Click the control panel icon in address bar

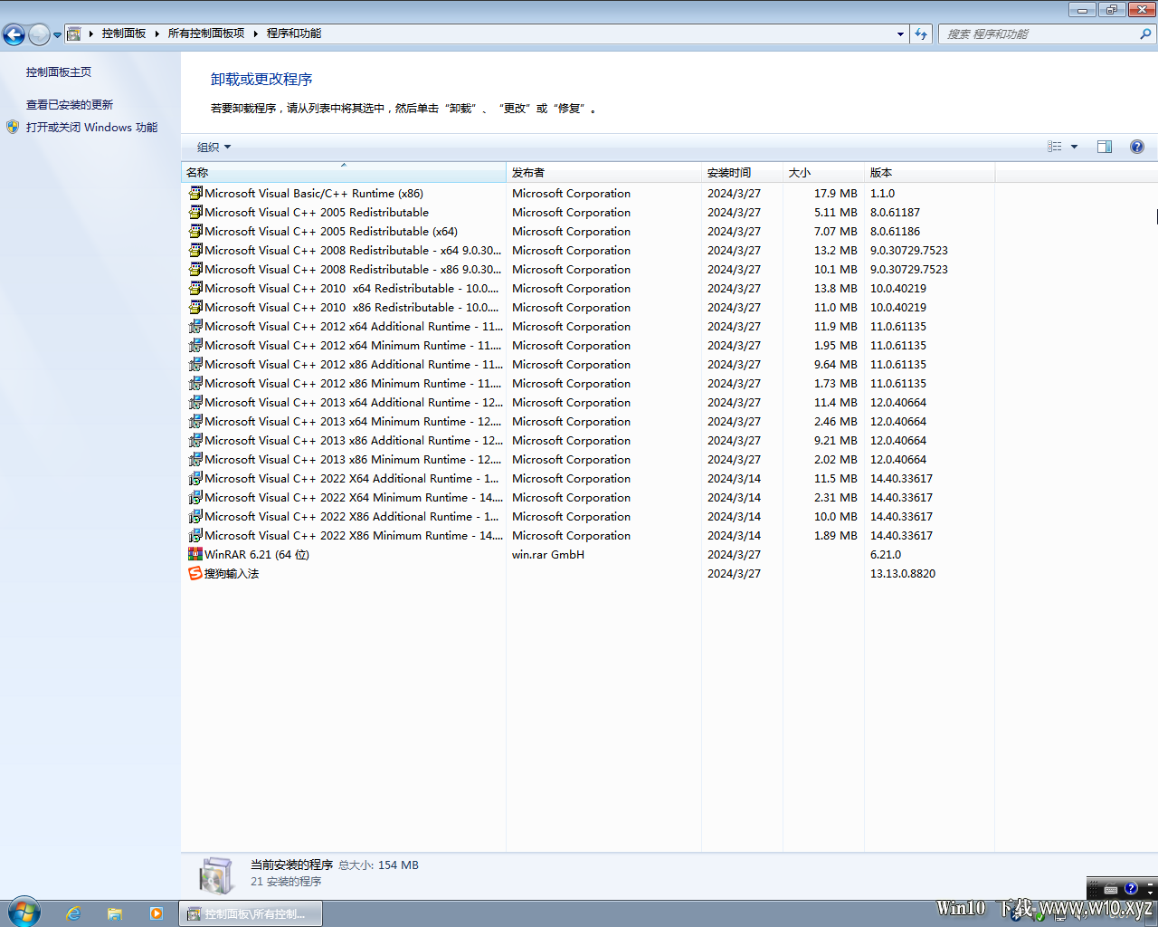(74, 33)
